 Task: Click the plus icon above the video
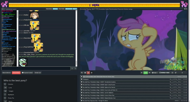click(185, 9)
